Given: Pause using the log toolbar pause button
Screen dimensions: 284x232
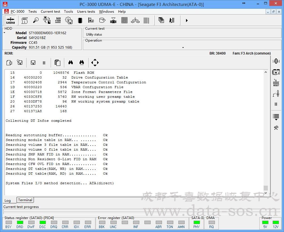Looking at the screenshot, I should (44, 63).
